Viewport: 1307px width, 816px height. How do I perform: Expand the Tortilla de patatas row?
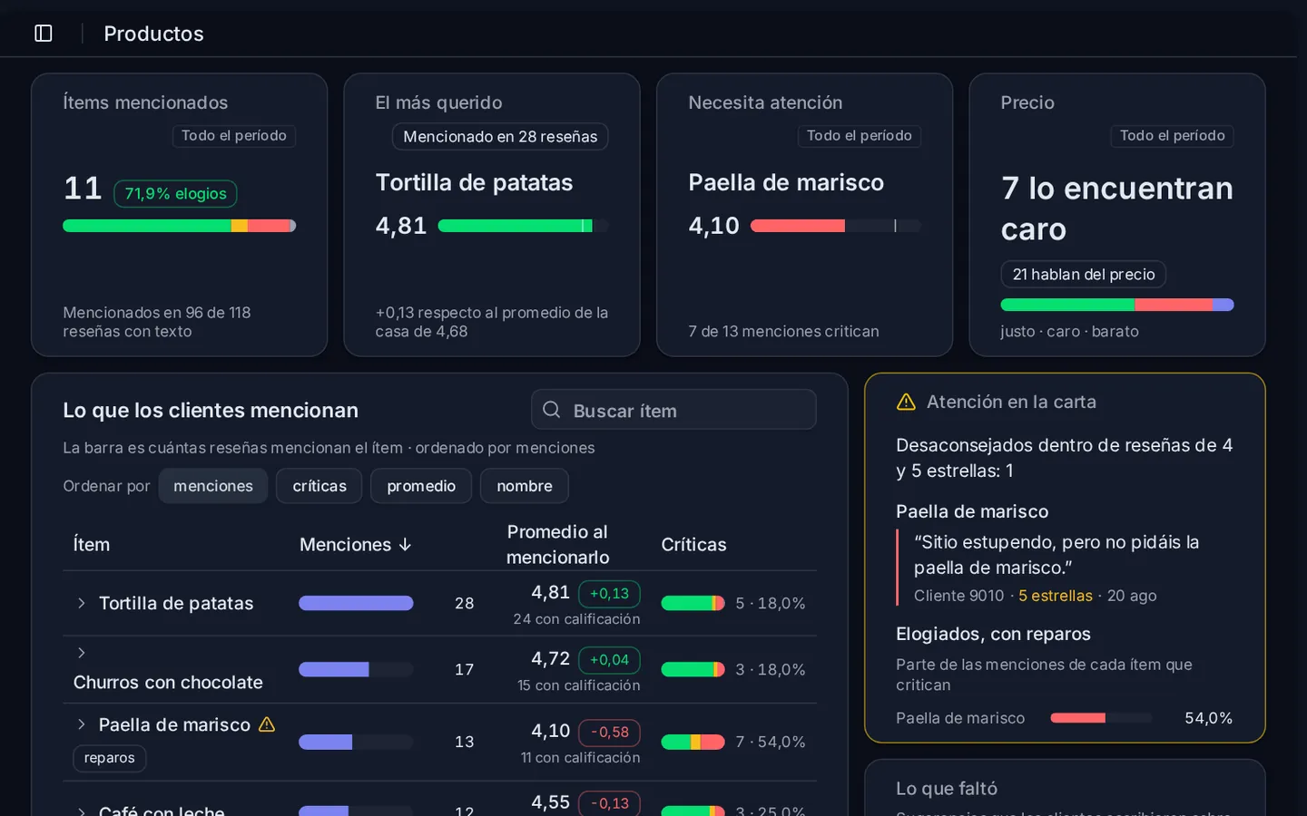(82, 603)
